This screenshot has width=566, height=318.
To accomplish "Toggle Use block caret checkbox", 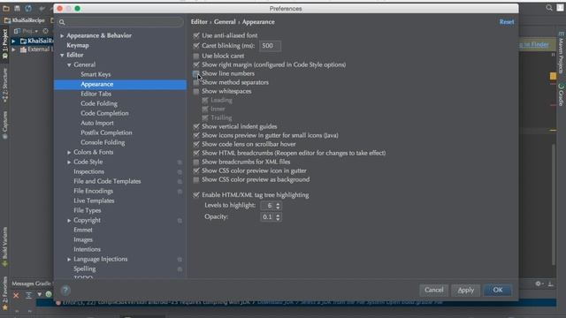I will click(196, 56).
